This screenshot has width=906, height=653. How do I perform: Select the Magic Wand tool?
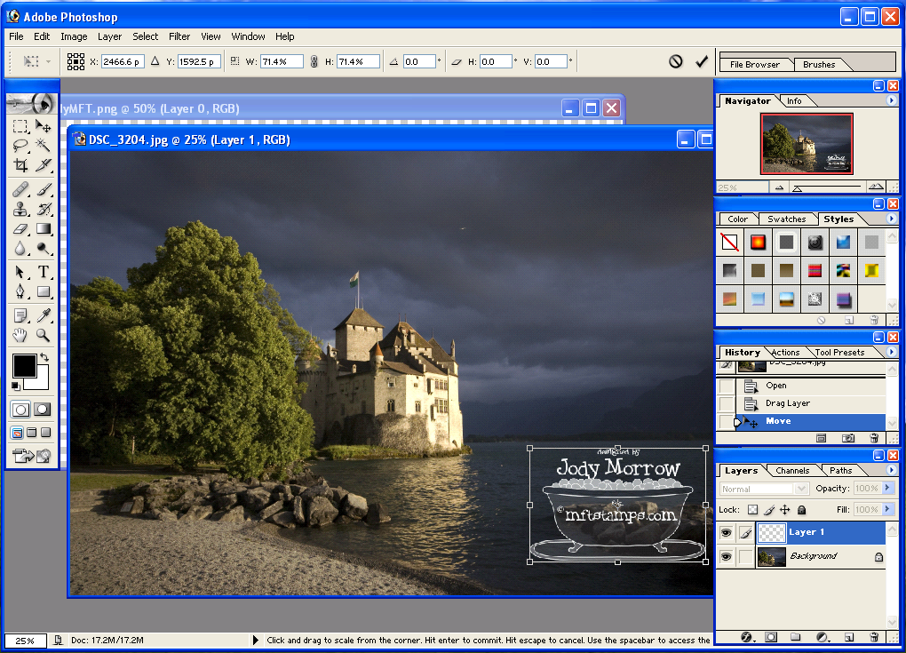pos(43,145)
